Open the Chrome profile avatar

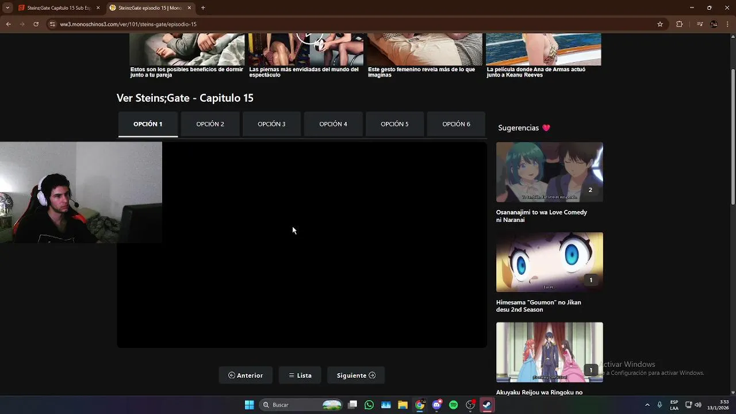[x=714, y=24]
